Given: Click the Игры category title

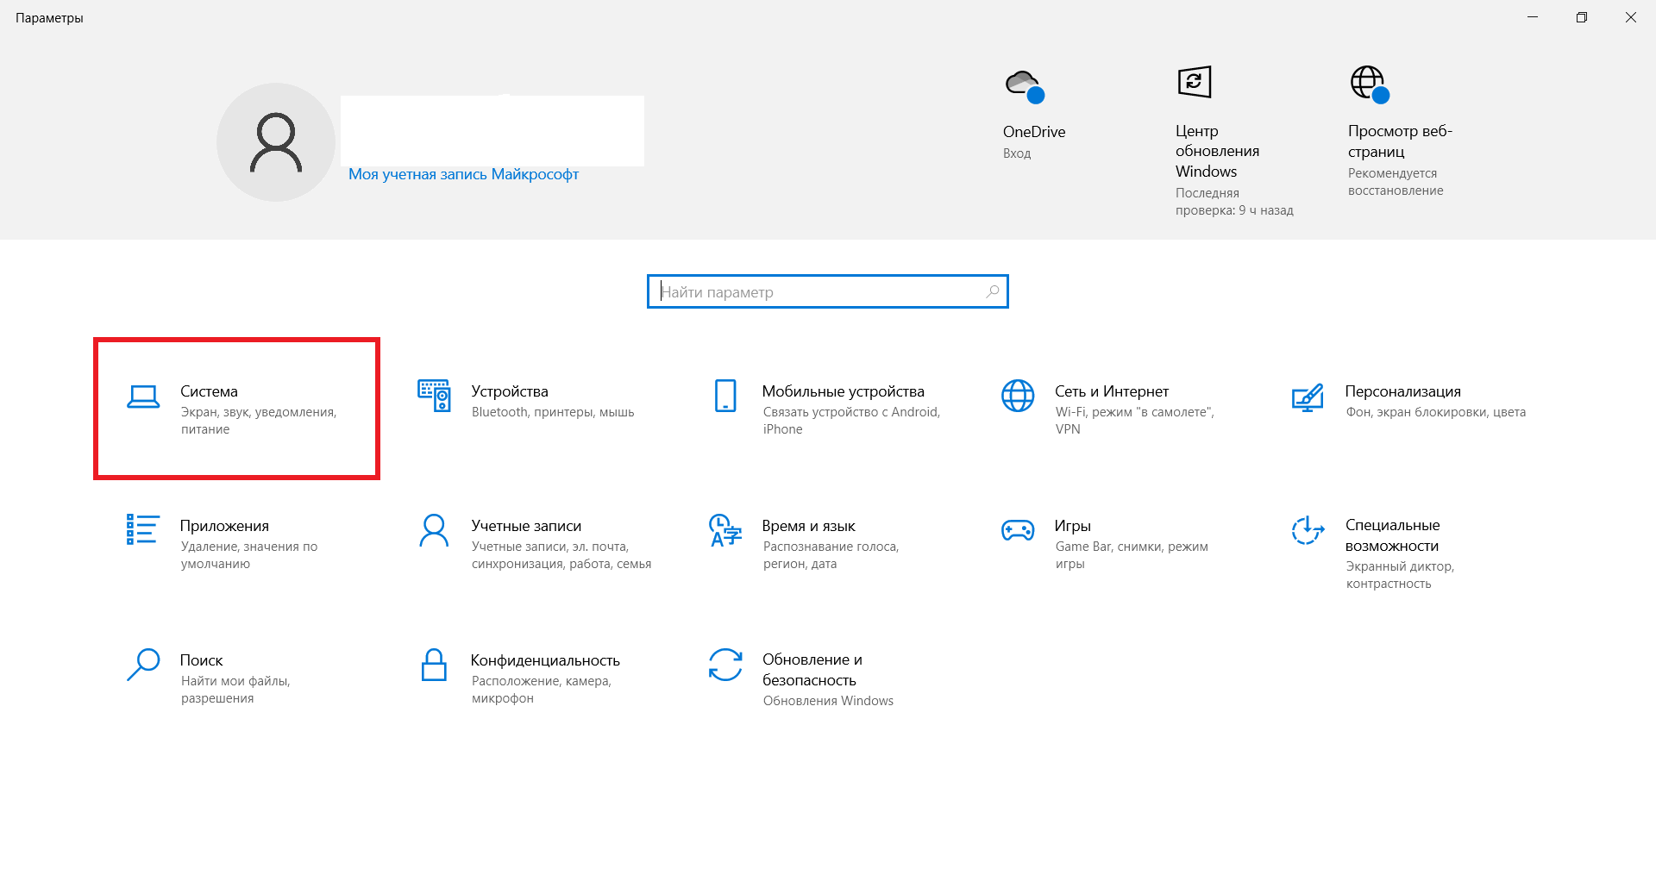Looking at the screenshot, I should pos(1072,526).
